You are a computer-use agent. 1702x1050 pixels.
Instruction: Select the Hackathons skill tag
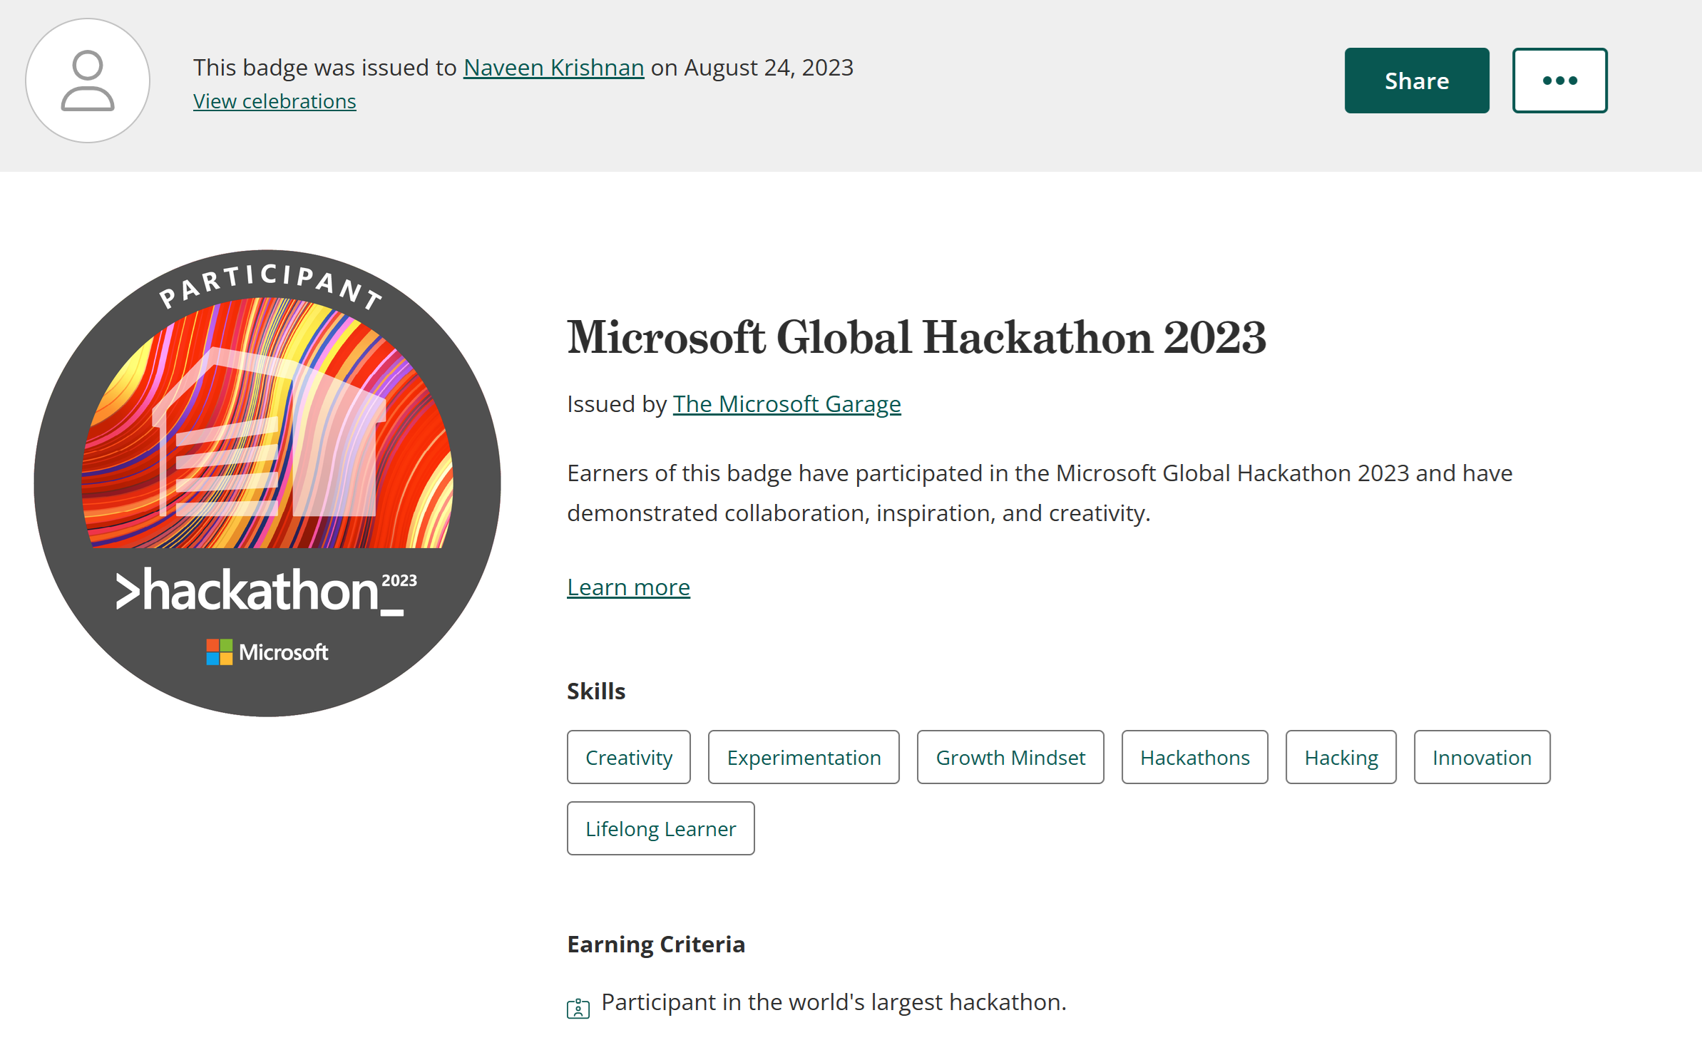point(1195,757)
